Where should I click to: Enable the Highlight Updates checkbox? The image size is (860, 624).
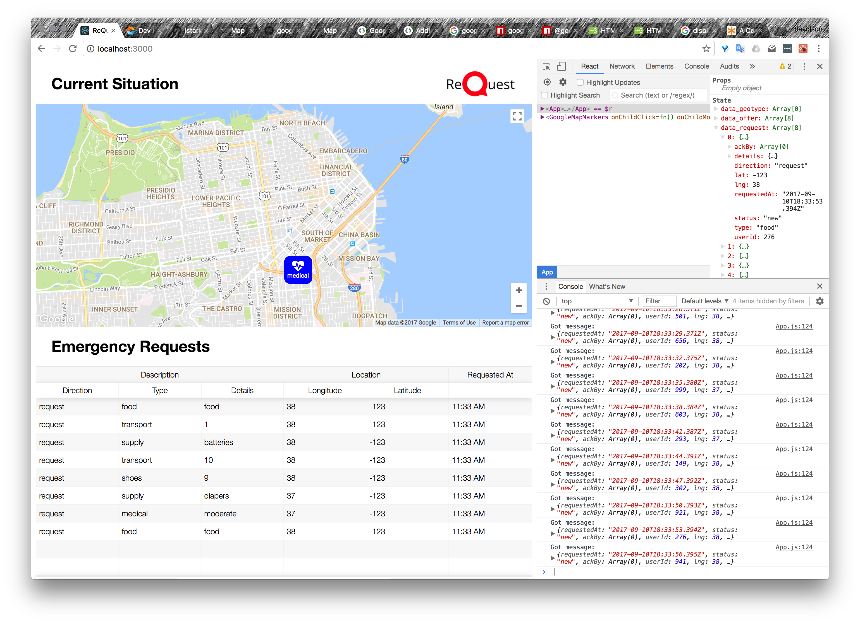click(580, 82)
